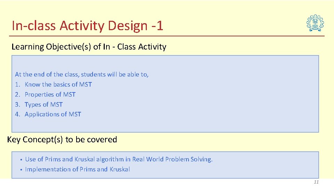This screenshot has width=334, height=187.
Task: Click the second square bullet marker
Action: (21, 170)
